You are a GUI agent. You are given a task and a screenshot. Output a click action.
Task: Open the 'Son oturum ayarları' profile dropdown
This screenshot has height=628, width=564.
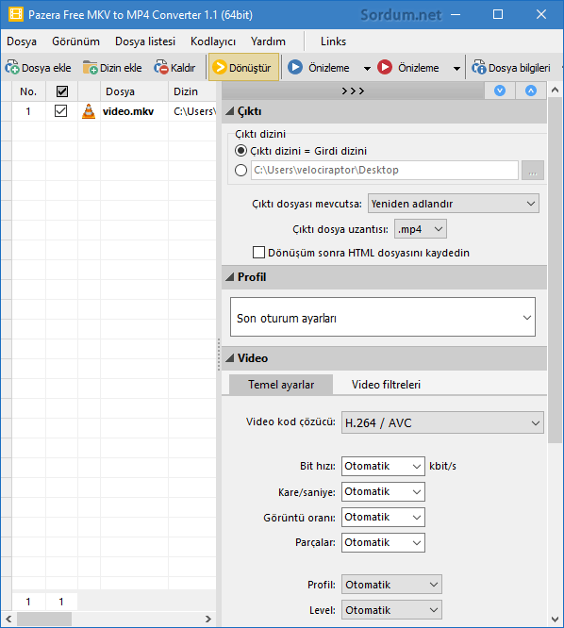tap(383, 317)
